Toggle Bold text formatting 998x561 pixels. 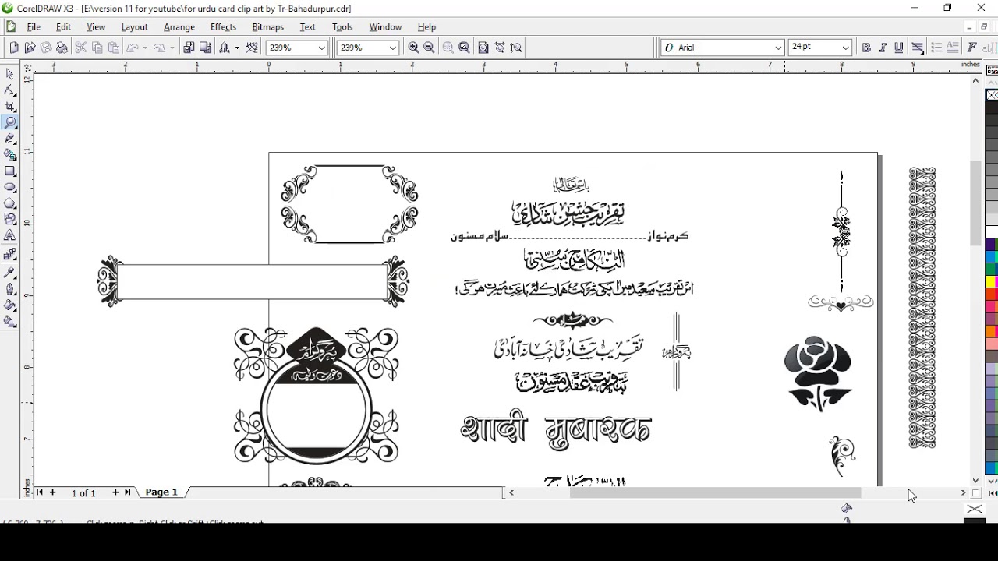866,48
